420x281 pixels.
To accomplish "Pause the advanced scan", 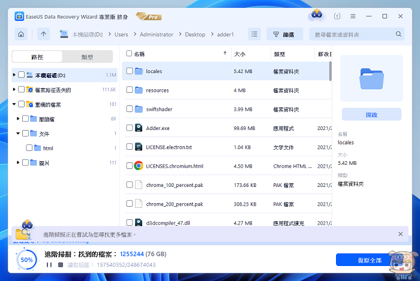I will pyautogui.click(x=49, y=264).
